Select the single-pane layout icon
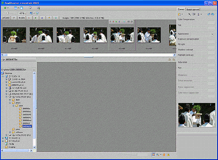Viewport: 218px width, 160px height. pyautogui.click(x=21, y=8)
